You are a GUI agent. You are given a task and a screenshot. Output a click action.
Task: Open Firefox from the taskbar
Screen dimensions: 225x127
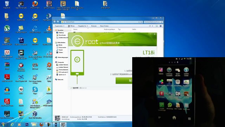(41, 125)
